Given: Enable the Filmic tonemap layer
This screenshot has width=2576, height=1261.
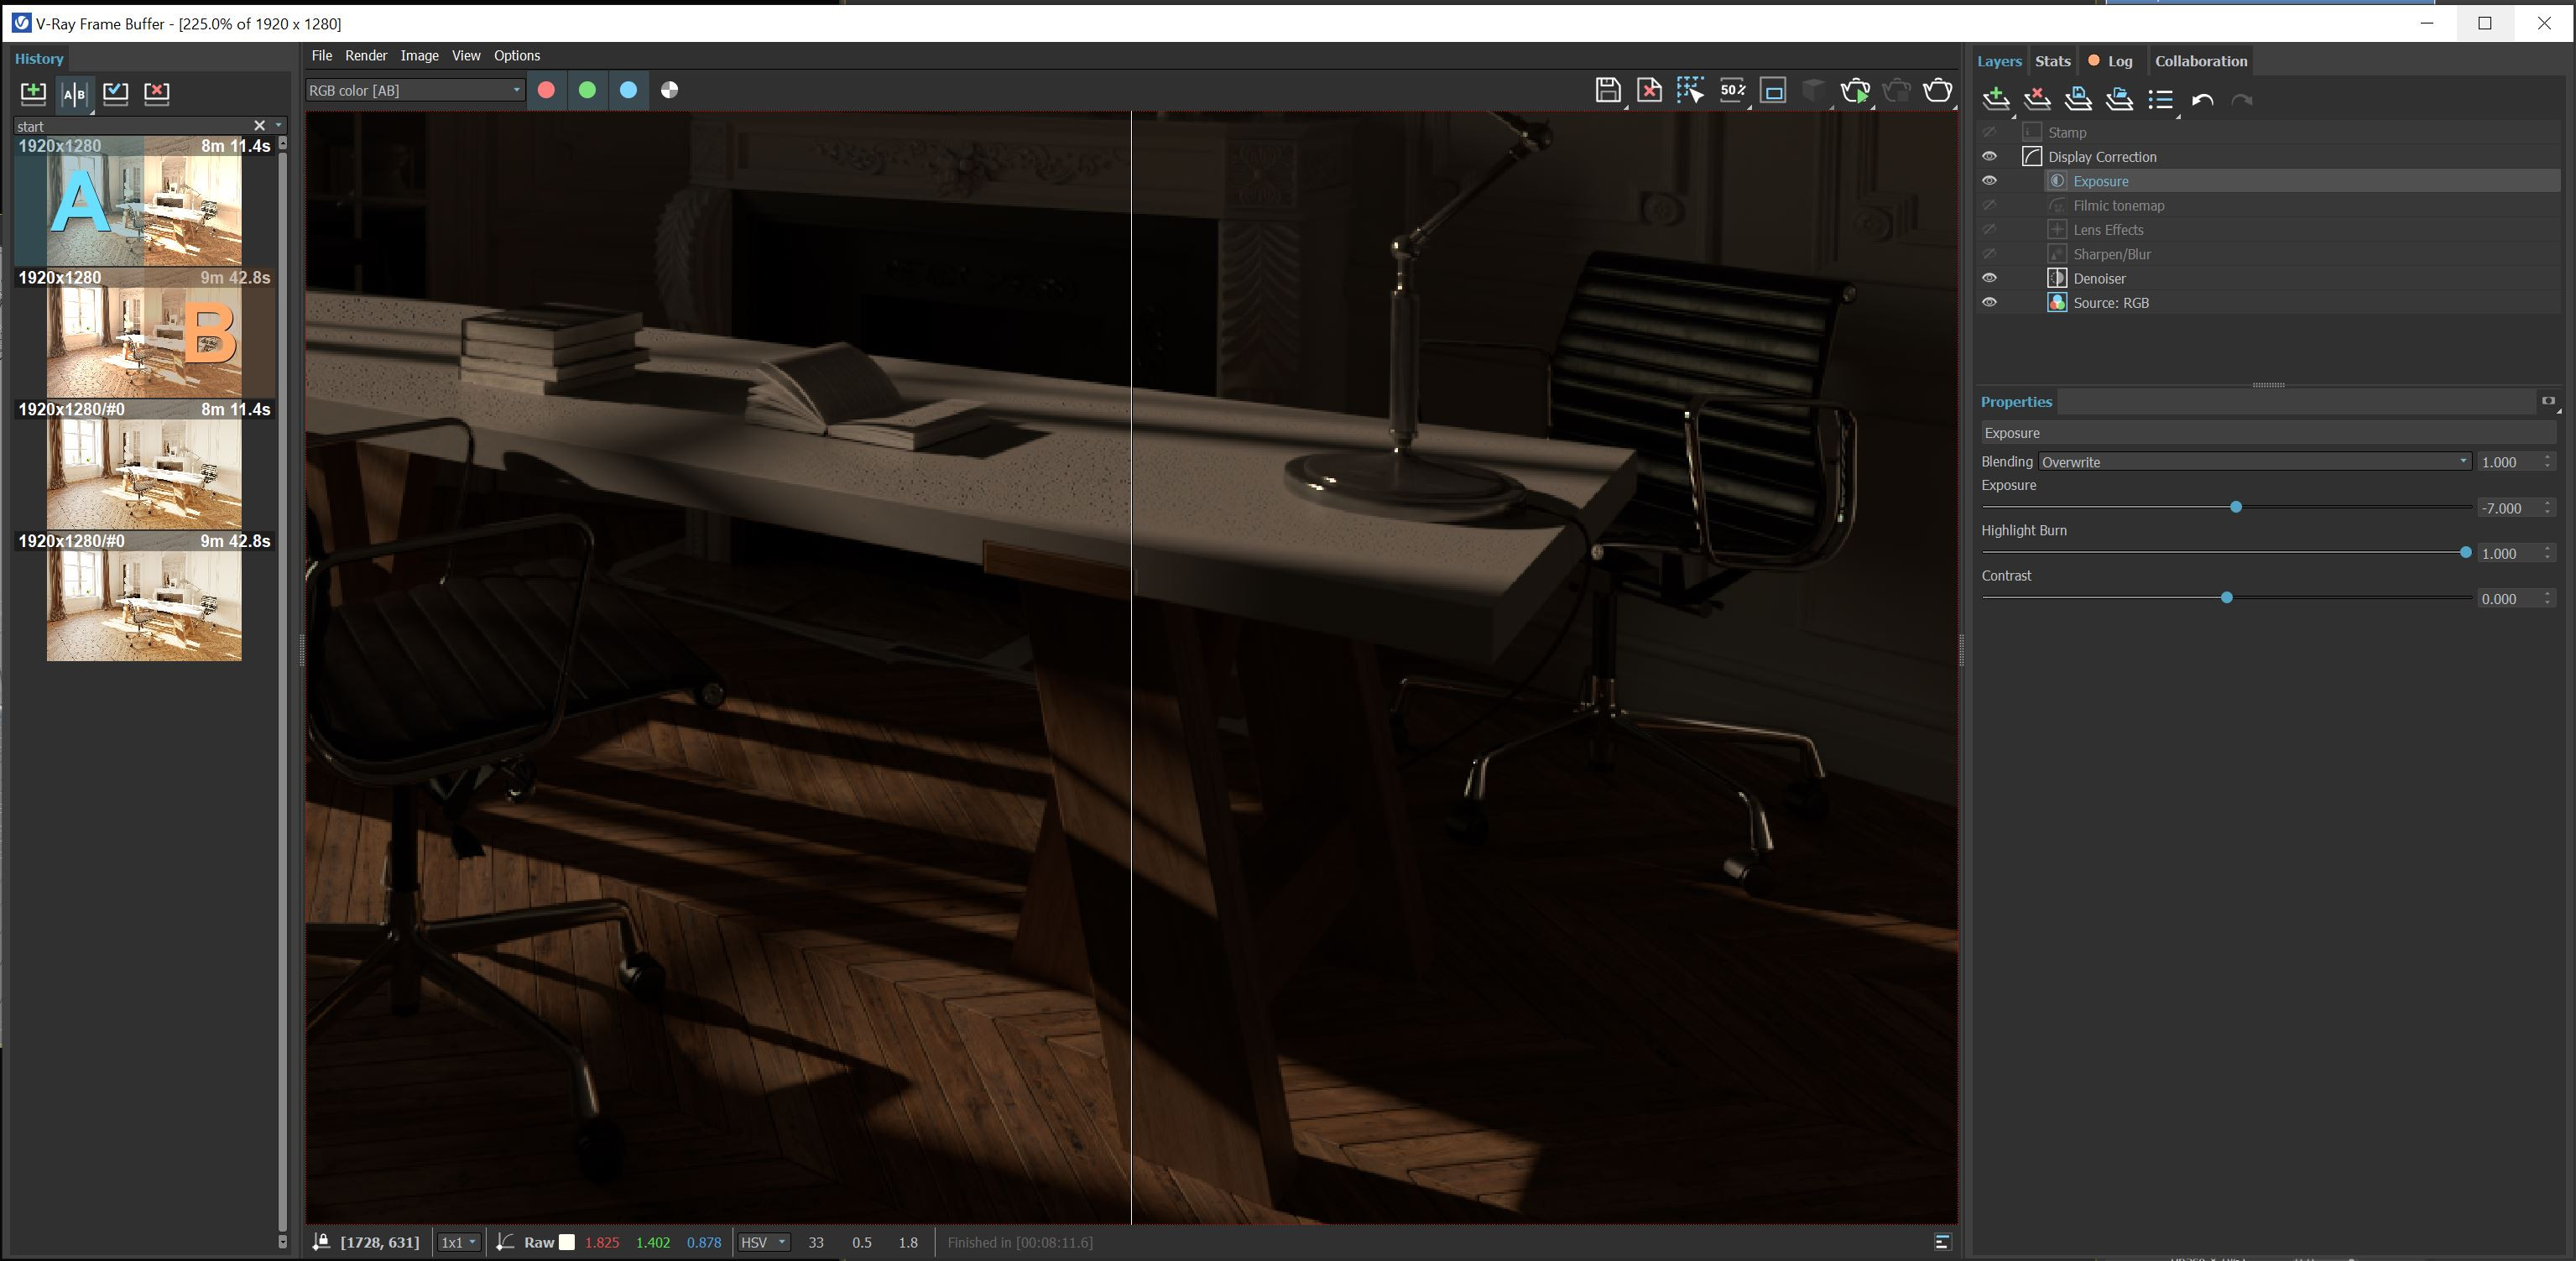Looking at the screenshot, I should pyautogui.click(x=1989, y=205).
